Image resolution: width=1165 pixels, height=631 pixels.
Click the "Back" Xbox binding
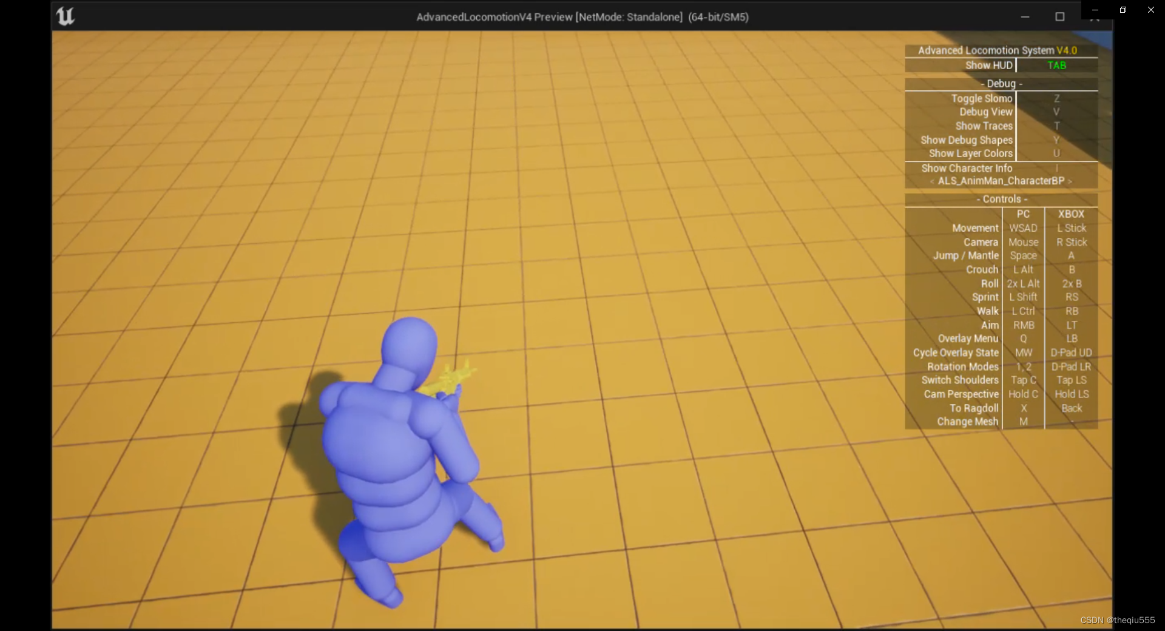1072,408
